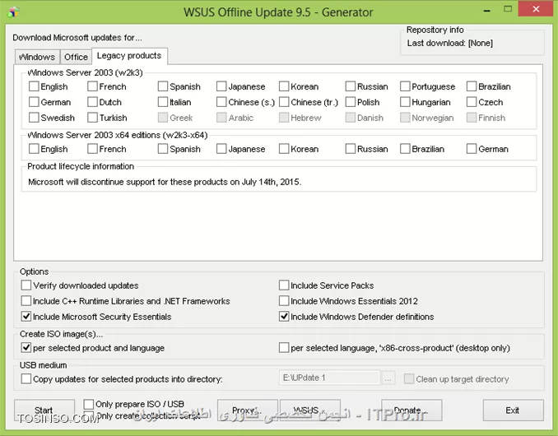Viewport: 558px width, 436px height.
Task: Check Russian under Windows Server 2003 (w2k3)
Action: point(350,86)
